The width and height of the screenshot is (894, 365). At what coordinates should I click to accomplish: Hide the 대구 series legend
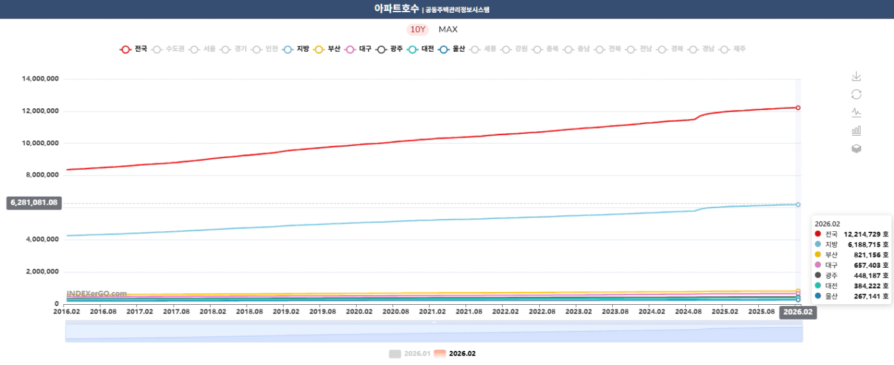point(358,49)
